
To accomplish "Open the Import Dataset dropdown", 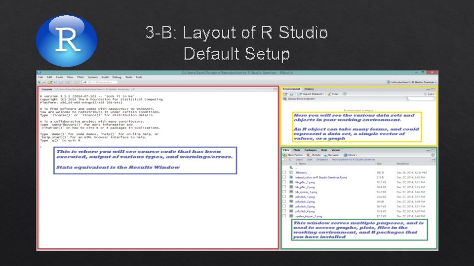I will (311, 94).
